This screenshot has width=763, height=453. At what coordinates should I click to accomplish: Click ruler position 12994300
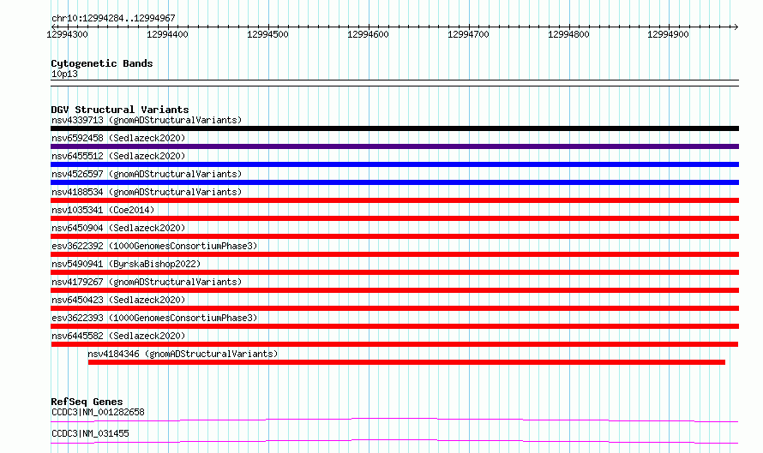[x=67, y=34]
